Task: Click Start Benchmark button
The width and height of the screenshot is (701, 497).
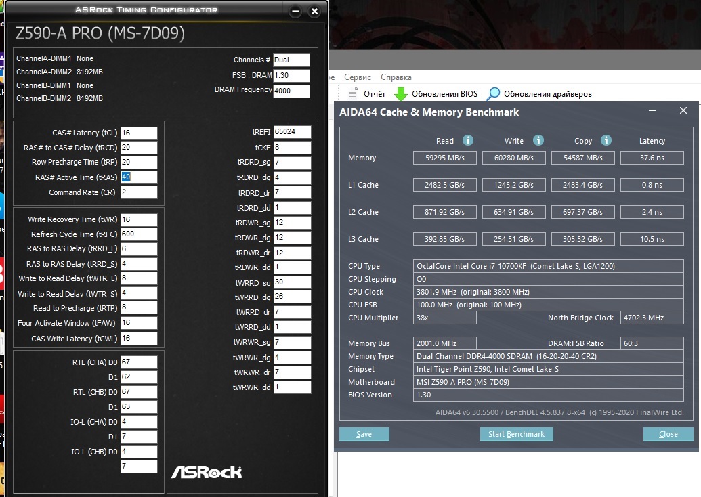Action: (516, 434)
